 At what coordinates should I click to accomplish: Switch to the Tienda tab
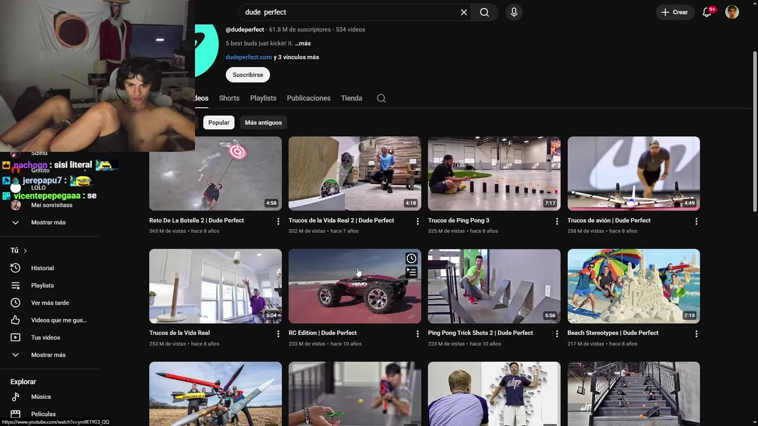click(x=351, y=98)
